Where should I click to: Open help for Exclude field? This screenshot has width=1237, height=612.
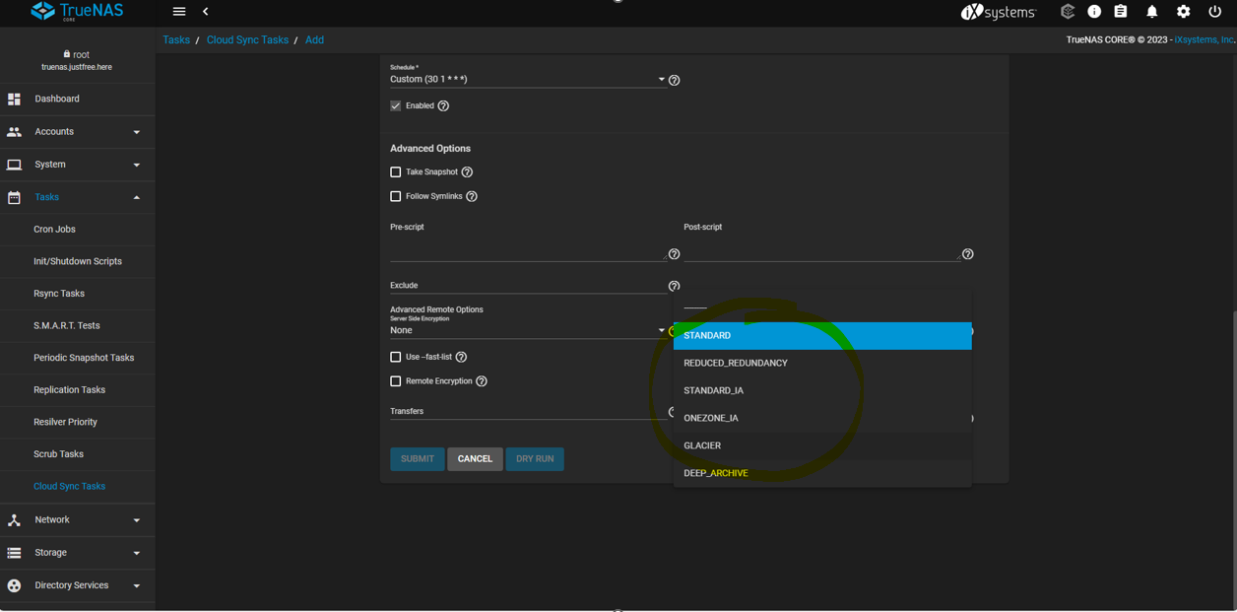(675, 286)
